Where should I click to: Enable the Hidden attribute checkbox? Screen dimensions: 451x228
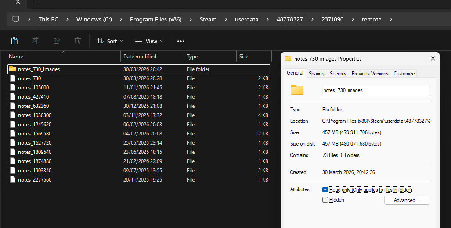click(x=325, y=200)
